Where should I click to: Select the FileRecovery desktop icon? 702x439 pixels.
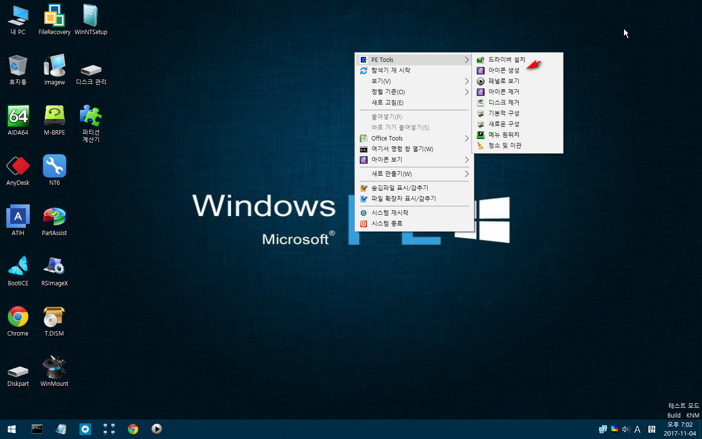tap(55, 20)
